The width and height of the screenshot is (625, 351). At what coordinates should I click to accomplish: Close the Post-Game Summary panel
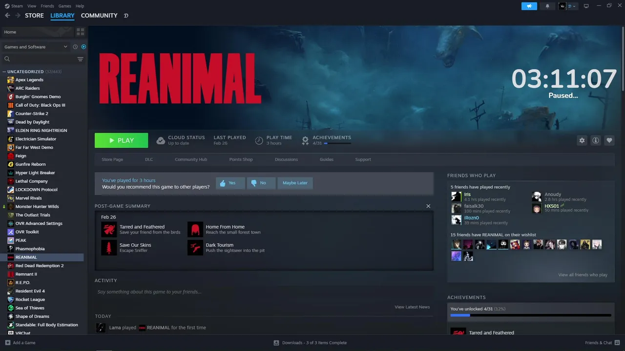click(428, 206)
